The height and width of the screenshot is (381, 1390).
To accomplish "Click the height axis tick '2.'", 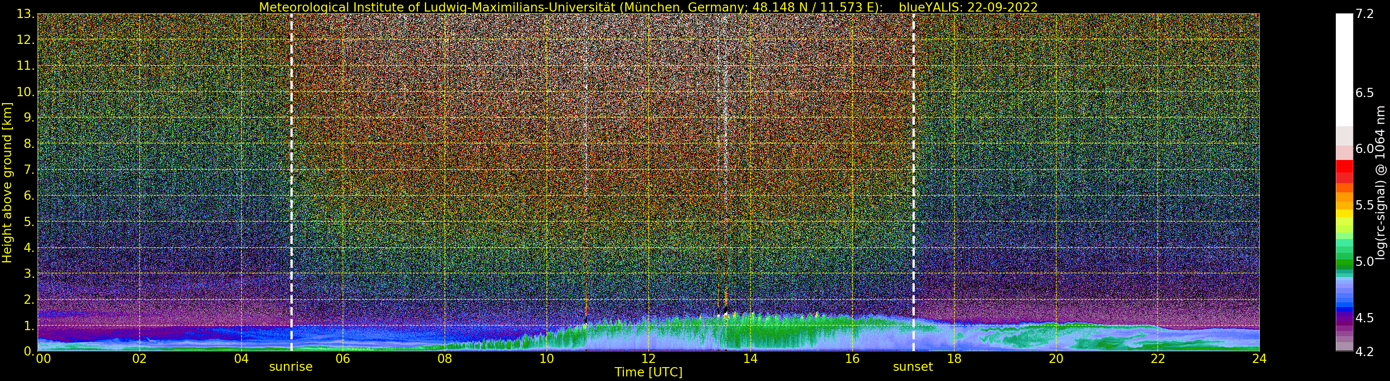I will (29, 299).
